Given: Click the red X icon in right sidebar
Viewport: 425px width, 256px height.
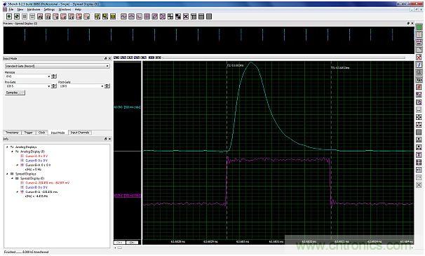Looking at the screenshot, I should [419, 58].
